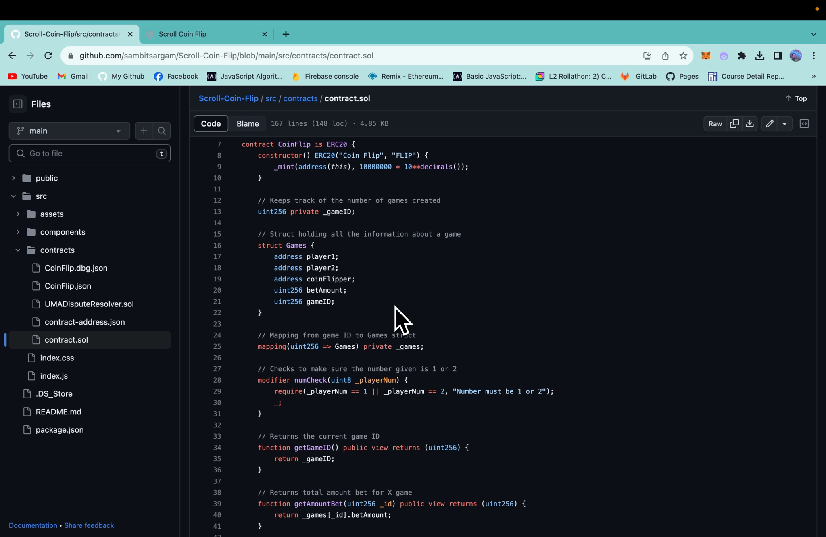The width and height of the screenshot is (826, 537).
Task: Open the symbols panel icon
Action: (804, 124)
